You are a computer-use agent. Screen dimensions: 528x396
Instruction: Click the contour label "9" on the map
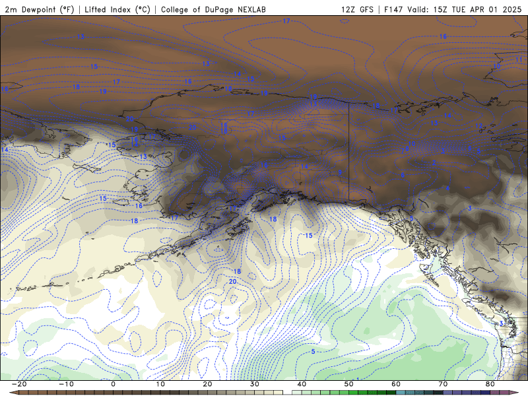click(340, 172)
